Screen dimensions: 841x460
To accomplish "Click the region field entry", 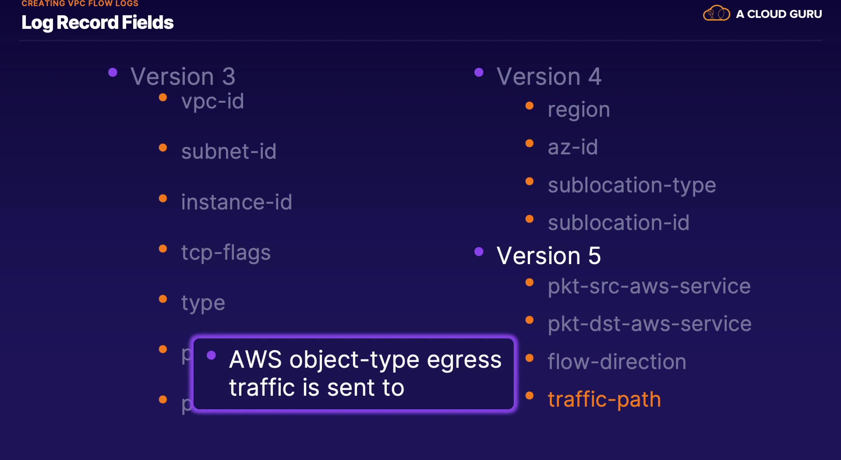I will coord(579,110).
